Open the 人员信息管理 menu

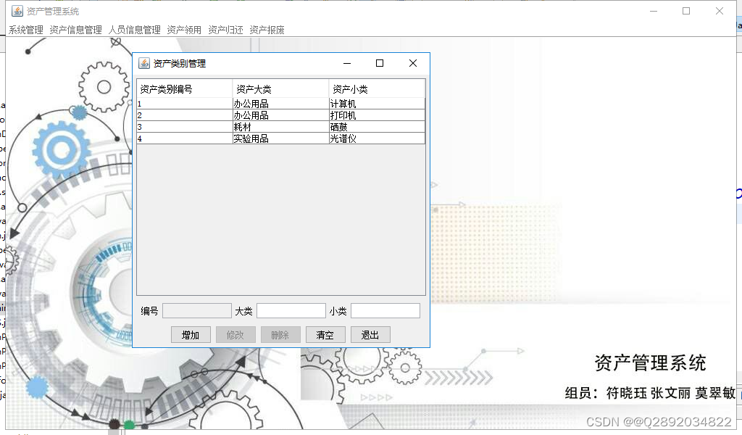134,30
